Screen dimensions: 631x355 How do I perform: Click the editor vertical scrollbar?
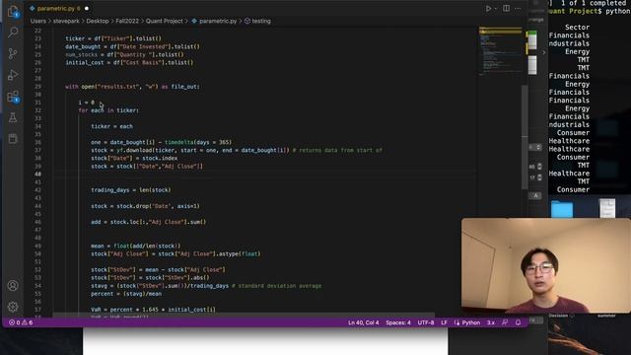(525, 137)
